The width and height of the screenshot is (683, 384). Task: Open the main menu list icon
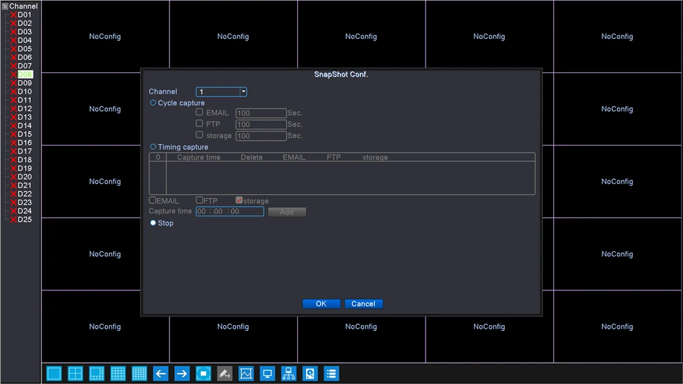pyautogui.click(x=331, y=374)
